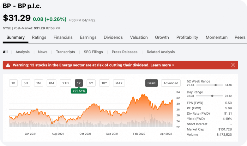Filter to Press Releases

[x=125, y=52]
